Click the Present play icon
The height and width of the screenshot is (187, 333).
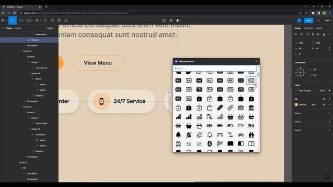pyautogui.click(x=318, y=21)
